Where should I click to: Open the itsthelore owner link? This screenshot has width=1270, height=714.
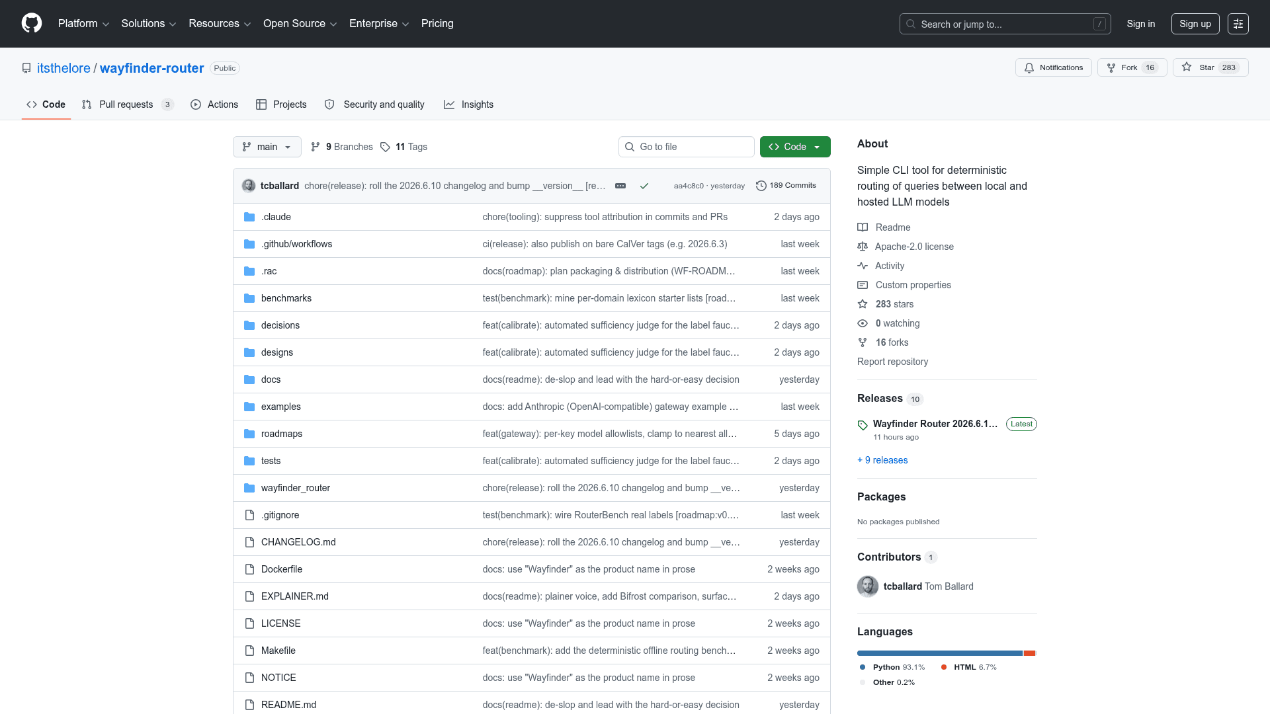point(63,68)
